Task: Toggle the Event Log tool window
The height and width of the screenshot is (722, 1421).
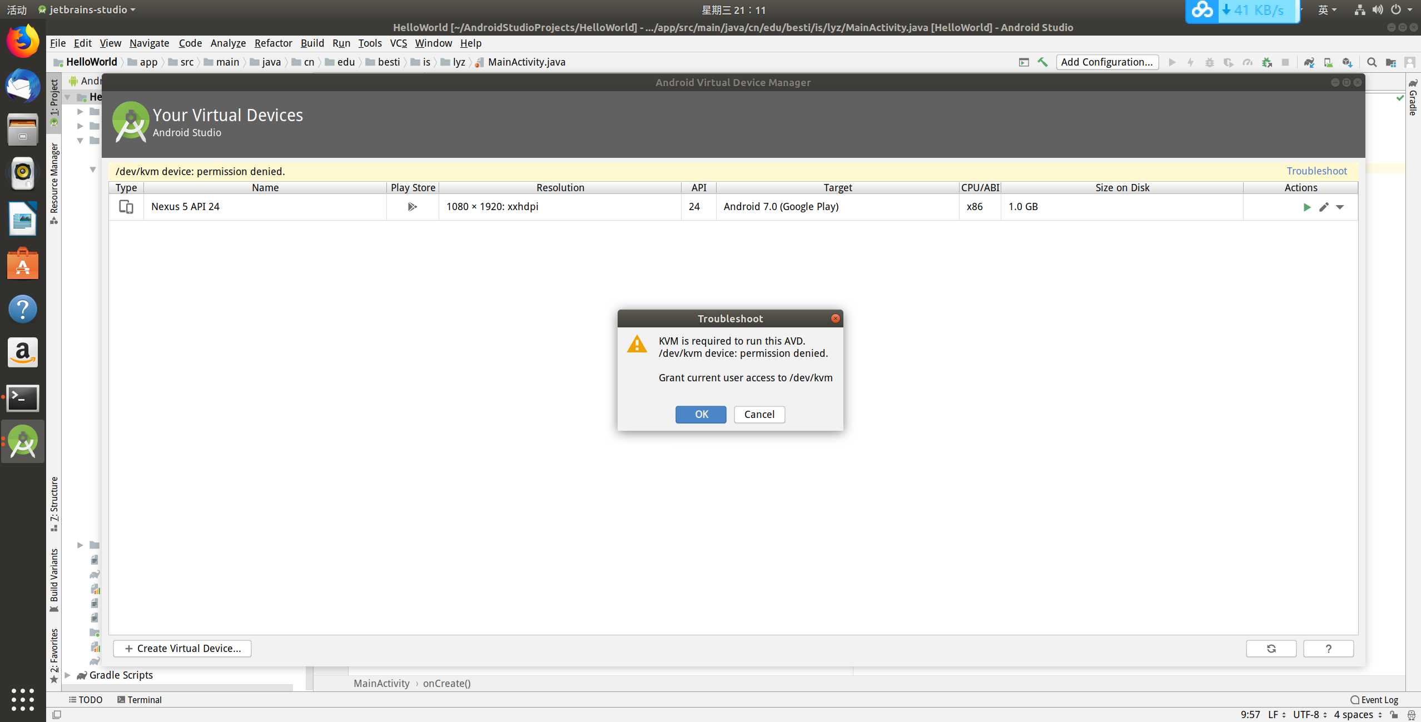Action: [x=1374, y=700]
